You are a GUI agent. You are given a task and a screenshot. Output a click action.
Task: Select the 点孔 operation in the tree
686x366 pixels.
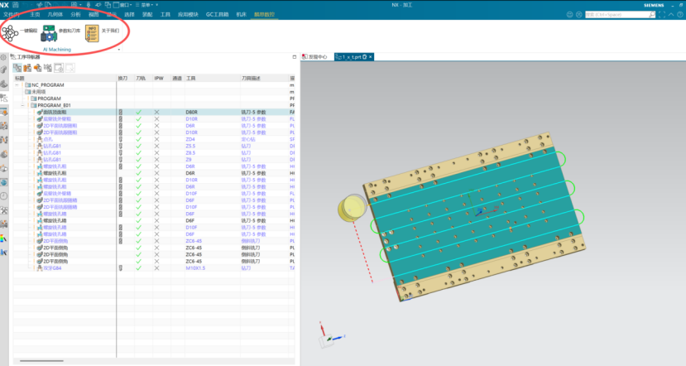(48, 139)
